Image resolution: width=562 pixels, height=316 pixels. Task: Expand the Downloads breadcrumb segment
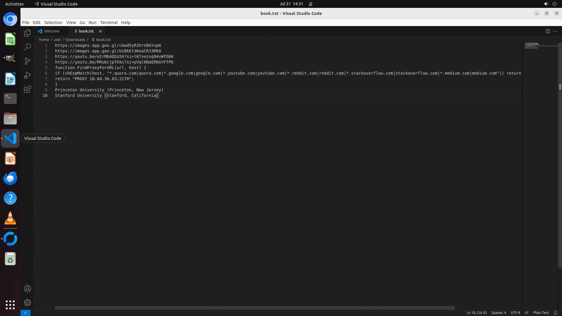(75, 40)
